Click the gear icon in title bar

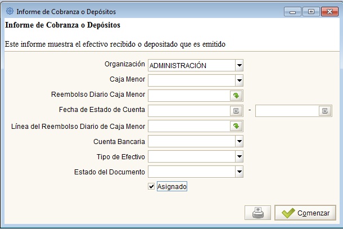10,11
